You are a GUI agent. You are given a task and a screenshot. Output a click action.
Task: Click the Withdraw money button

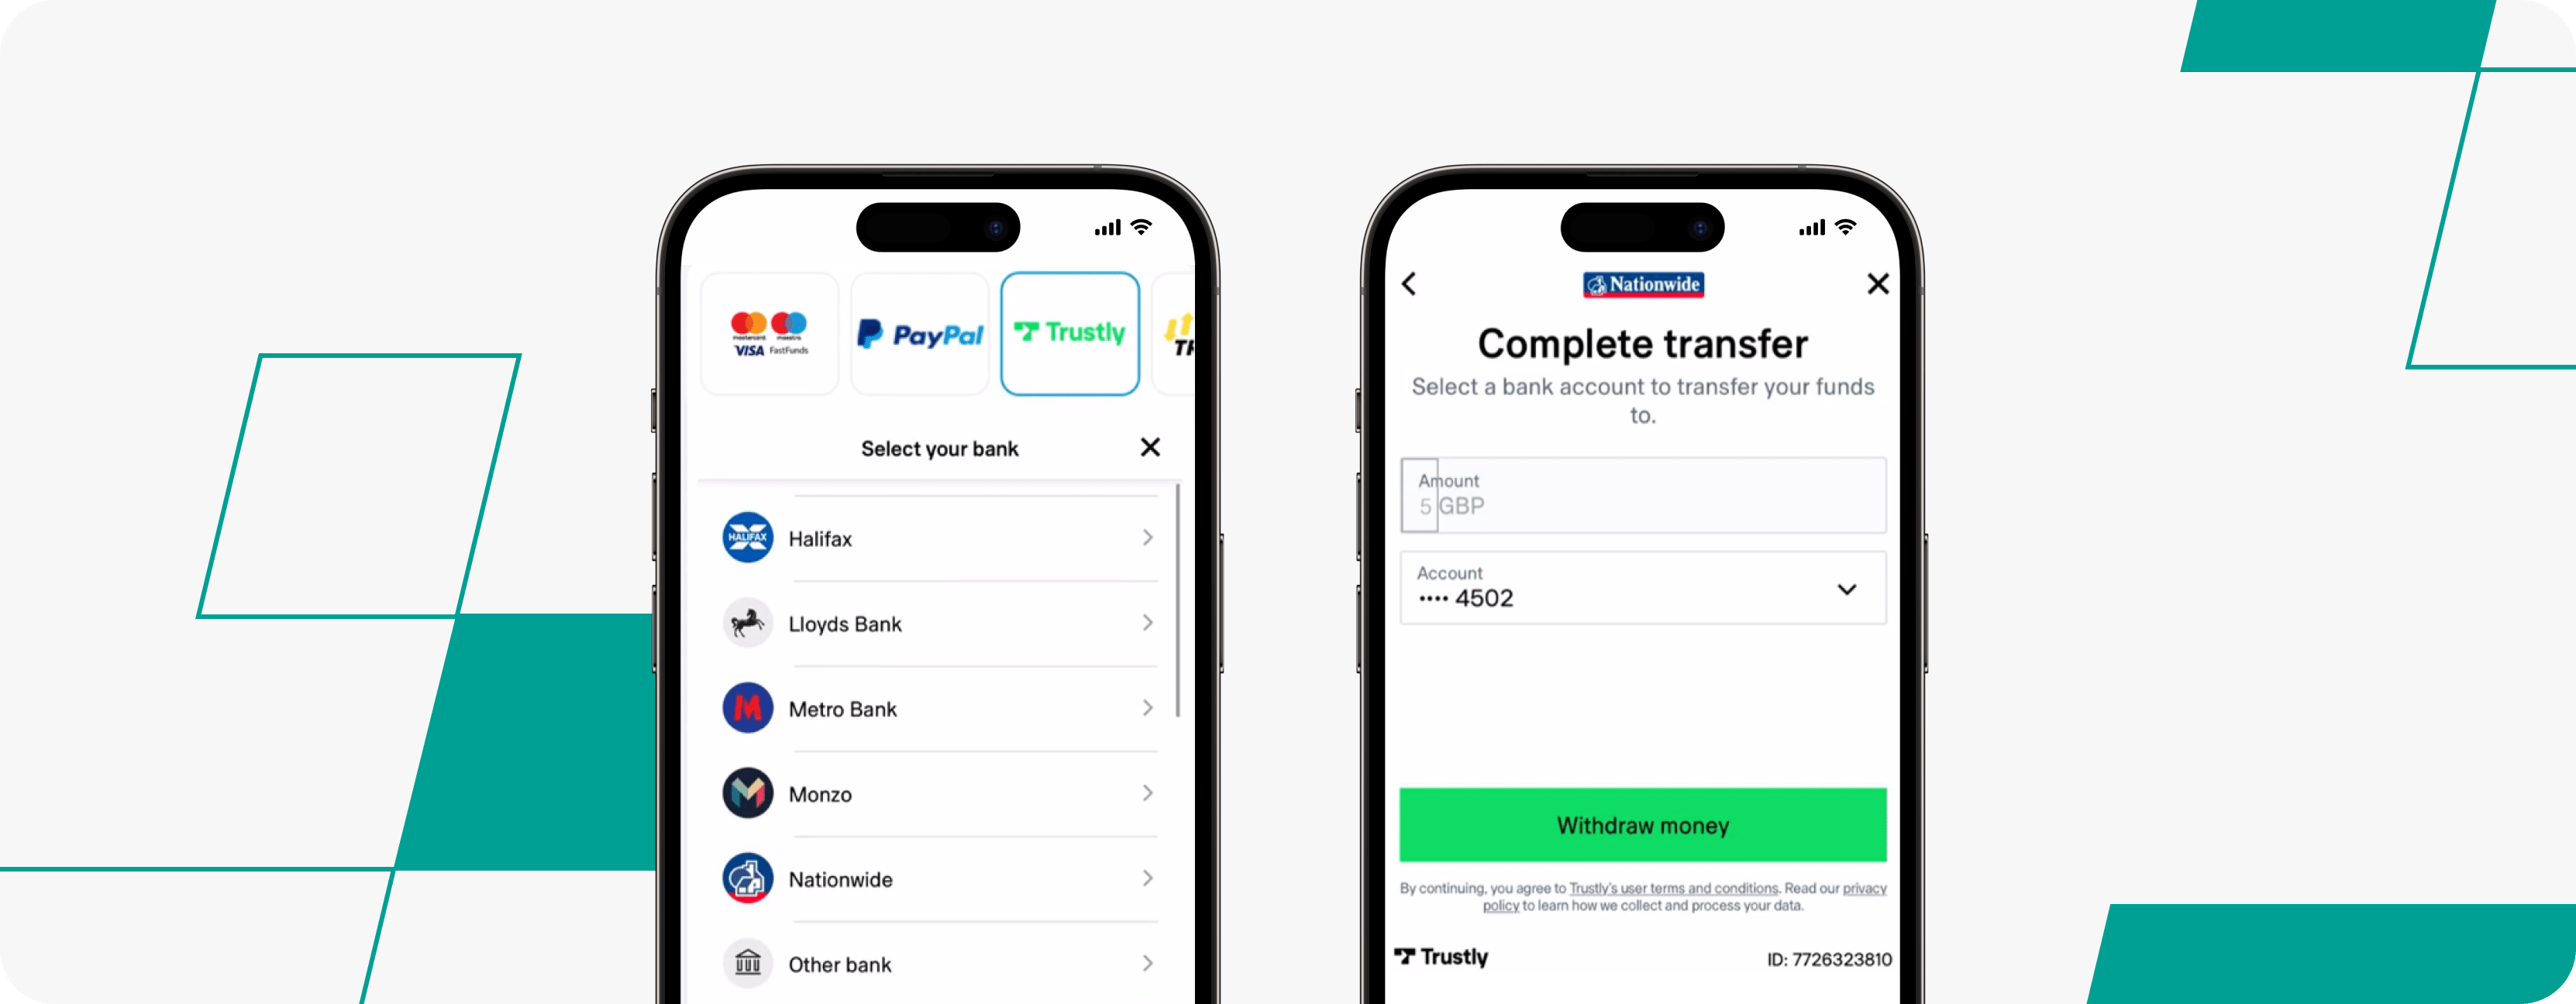click(x=1643, y=825)
